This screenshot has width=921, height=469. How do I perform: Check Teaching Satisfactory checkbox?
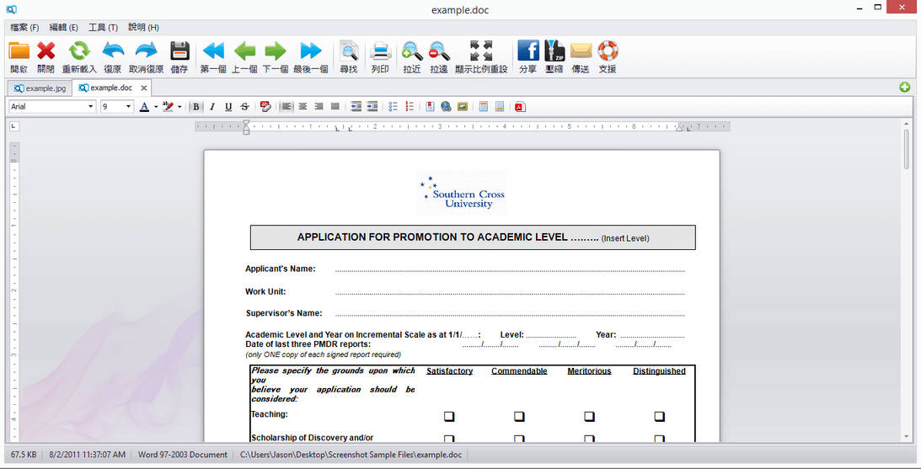click(449, 417)
